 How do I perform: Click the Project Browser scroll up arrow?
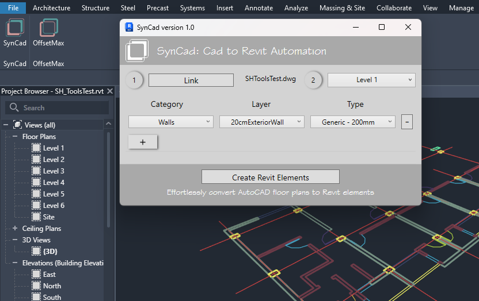[x=108, y=124]
